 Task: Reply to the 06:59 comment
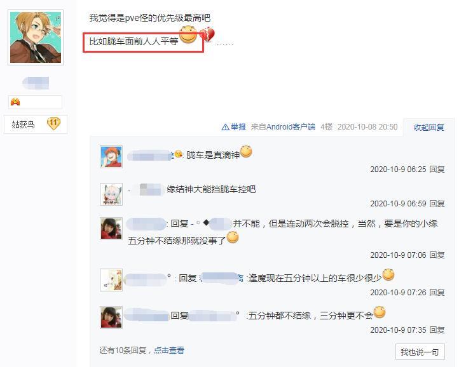click(437, 204)
